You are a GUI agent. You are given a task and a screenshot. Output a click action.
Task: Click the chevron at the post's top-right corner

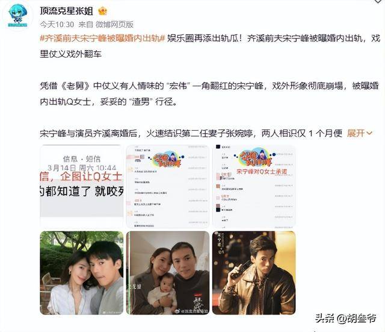(x=378, y=1)
